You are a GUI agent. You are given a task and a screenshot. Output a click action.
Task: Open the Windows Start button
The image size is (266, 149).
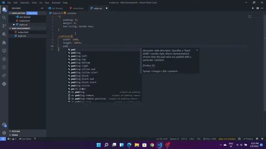pyautogui.click(x=99, y=145)
